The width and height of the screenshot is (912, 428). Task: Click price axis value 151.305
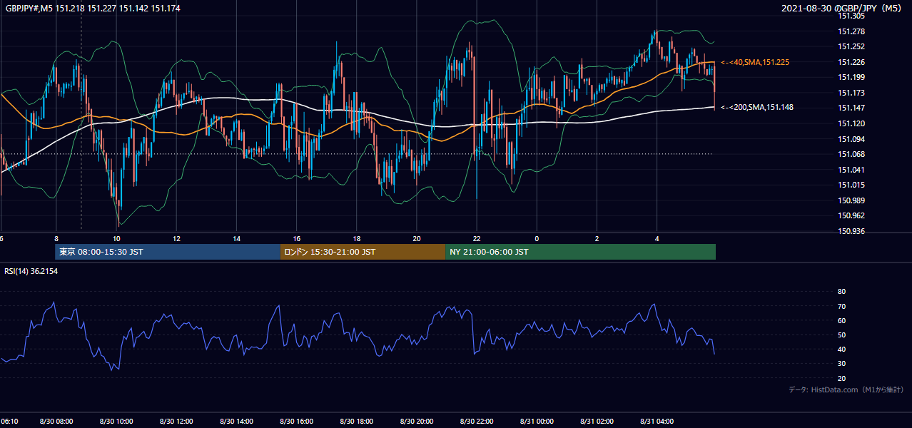(x=852, y=16)
